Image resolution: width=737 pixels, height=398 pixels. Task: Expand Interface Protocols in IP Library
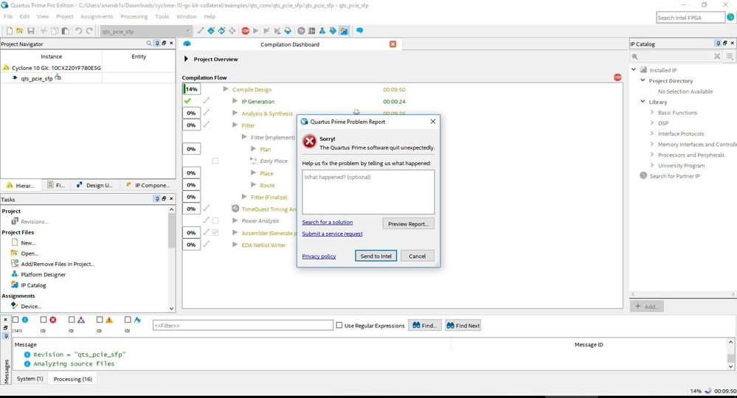[652, 133]
